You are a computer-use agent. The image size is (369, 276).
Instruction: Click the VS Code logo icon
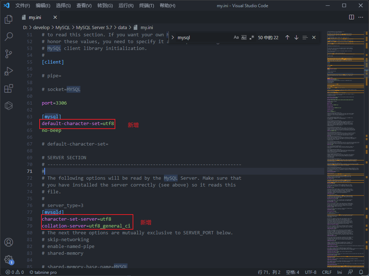(6, 5)
